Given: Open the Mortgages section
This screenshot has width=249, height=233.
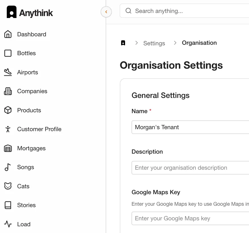Looking at the screenshot, I should coord(31,148).
